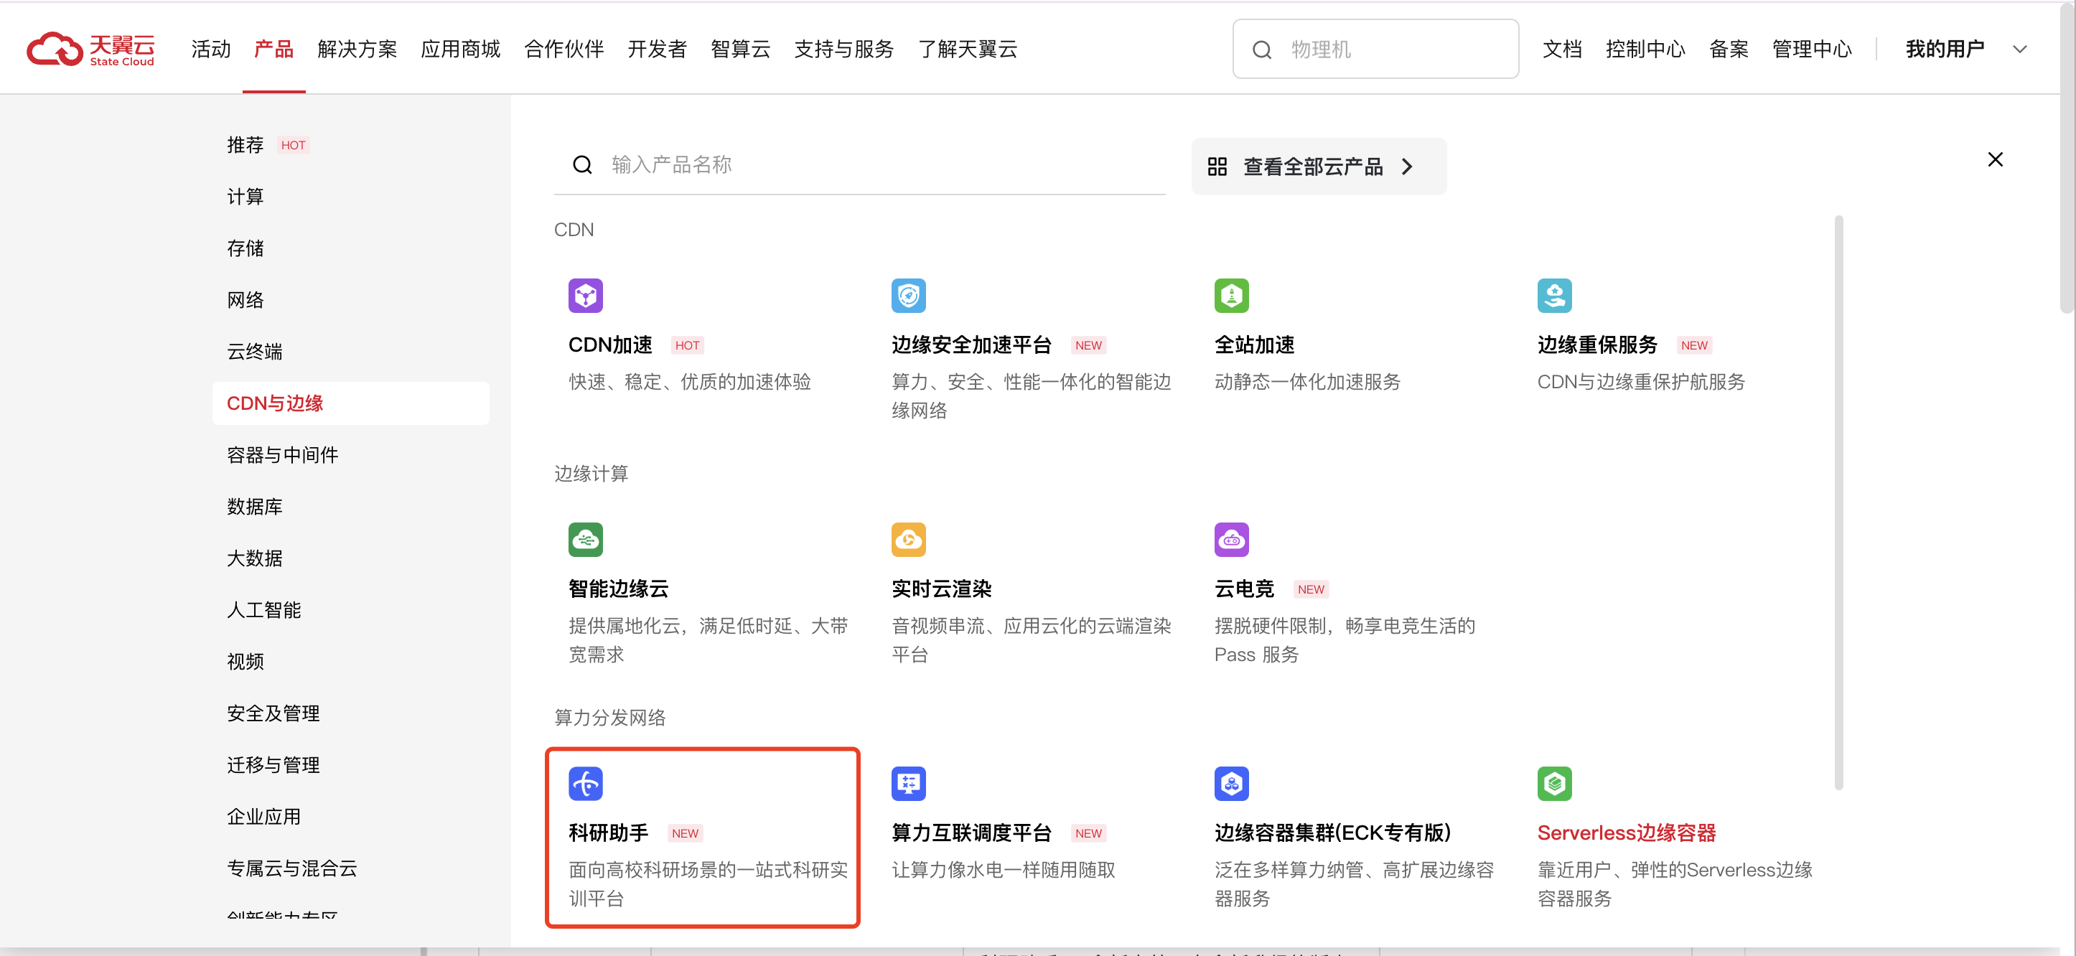Click the Serverless边缘容器 green icon
2076x956 pixels.
point(1555,784)
